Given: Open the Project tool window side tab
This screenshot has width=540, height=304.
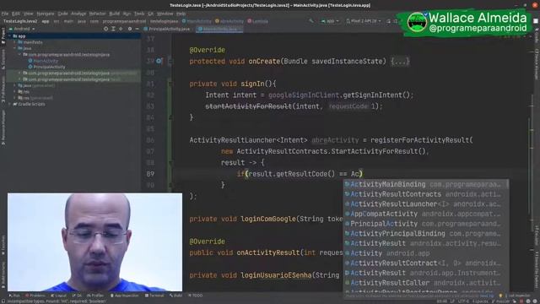Looking at the screenshot, I should tap(3, 35).
